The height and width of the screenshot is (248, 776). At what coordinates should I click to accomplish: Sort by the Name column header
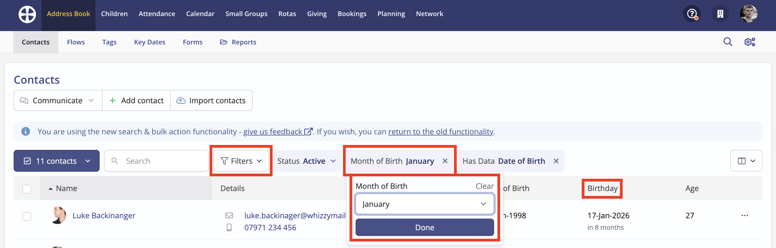(x=67, y=188)
